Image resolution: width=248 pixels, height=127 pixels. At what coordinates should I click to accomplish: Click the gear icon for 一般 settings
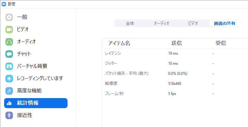[9, 17]
